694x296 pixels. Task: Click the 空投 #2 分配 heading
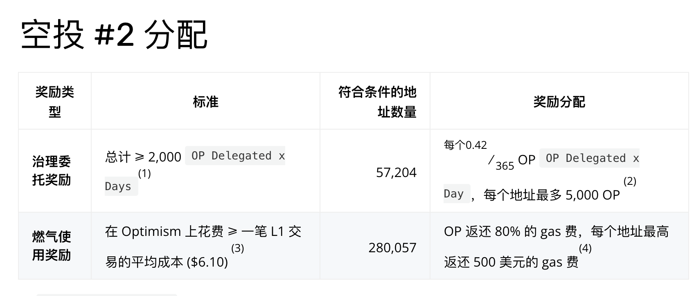[x=114, y=35]
